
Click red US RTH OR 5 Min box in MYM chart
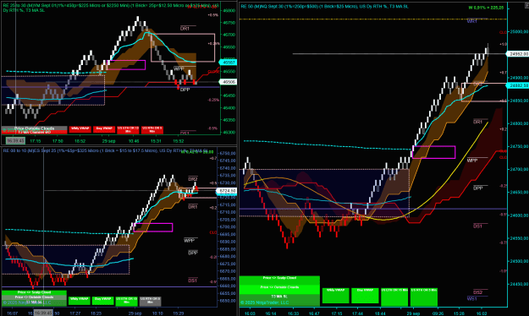(152, 130)
